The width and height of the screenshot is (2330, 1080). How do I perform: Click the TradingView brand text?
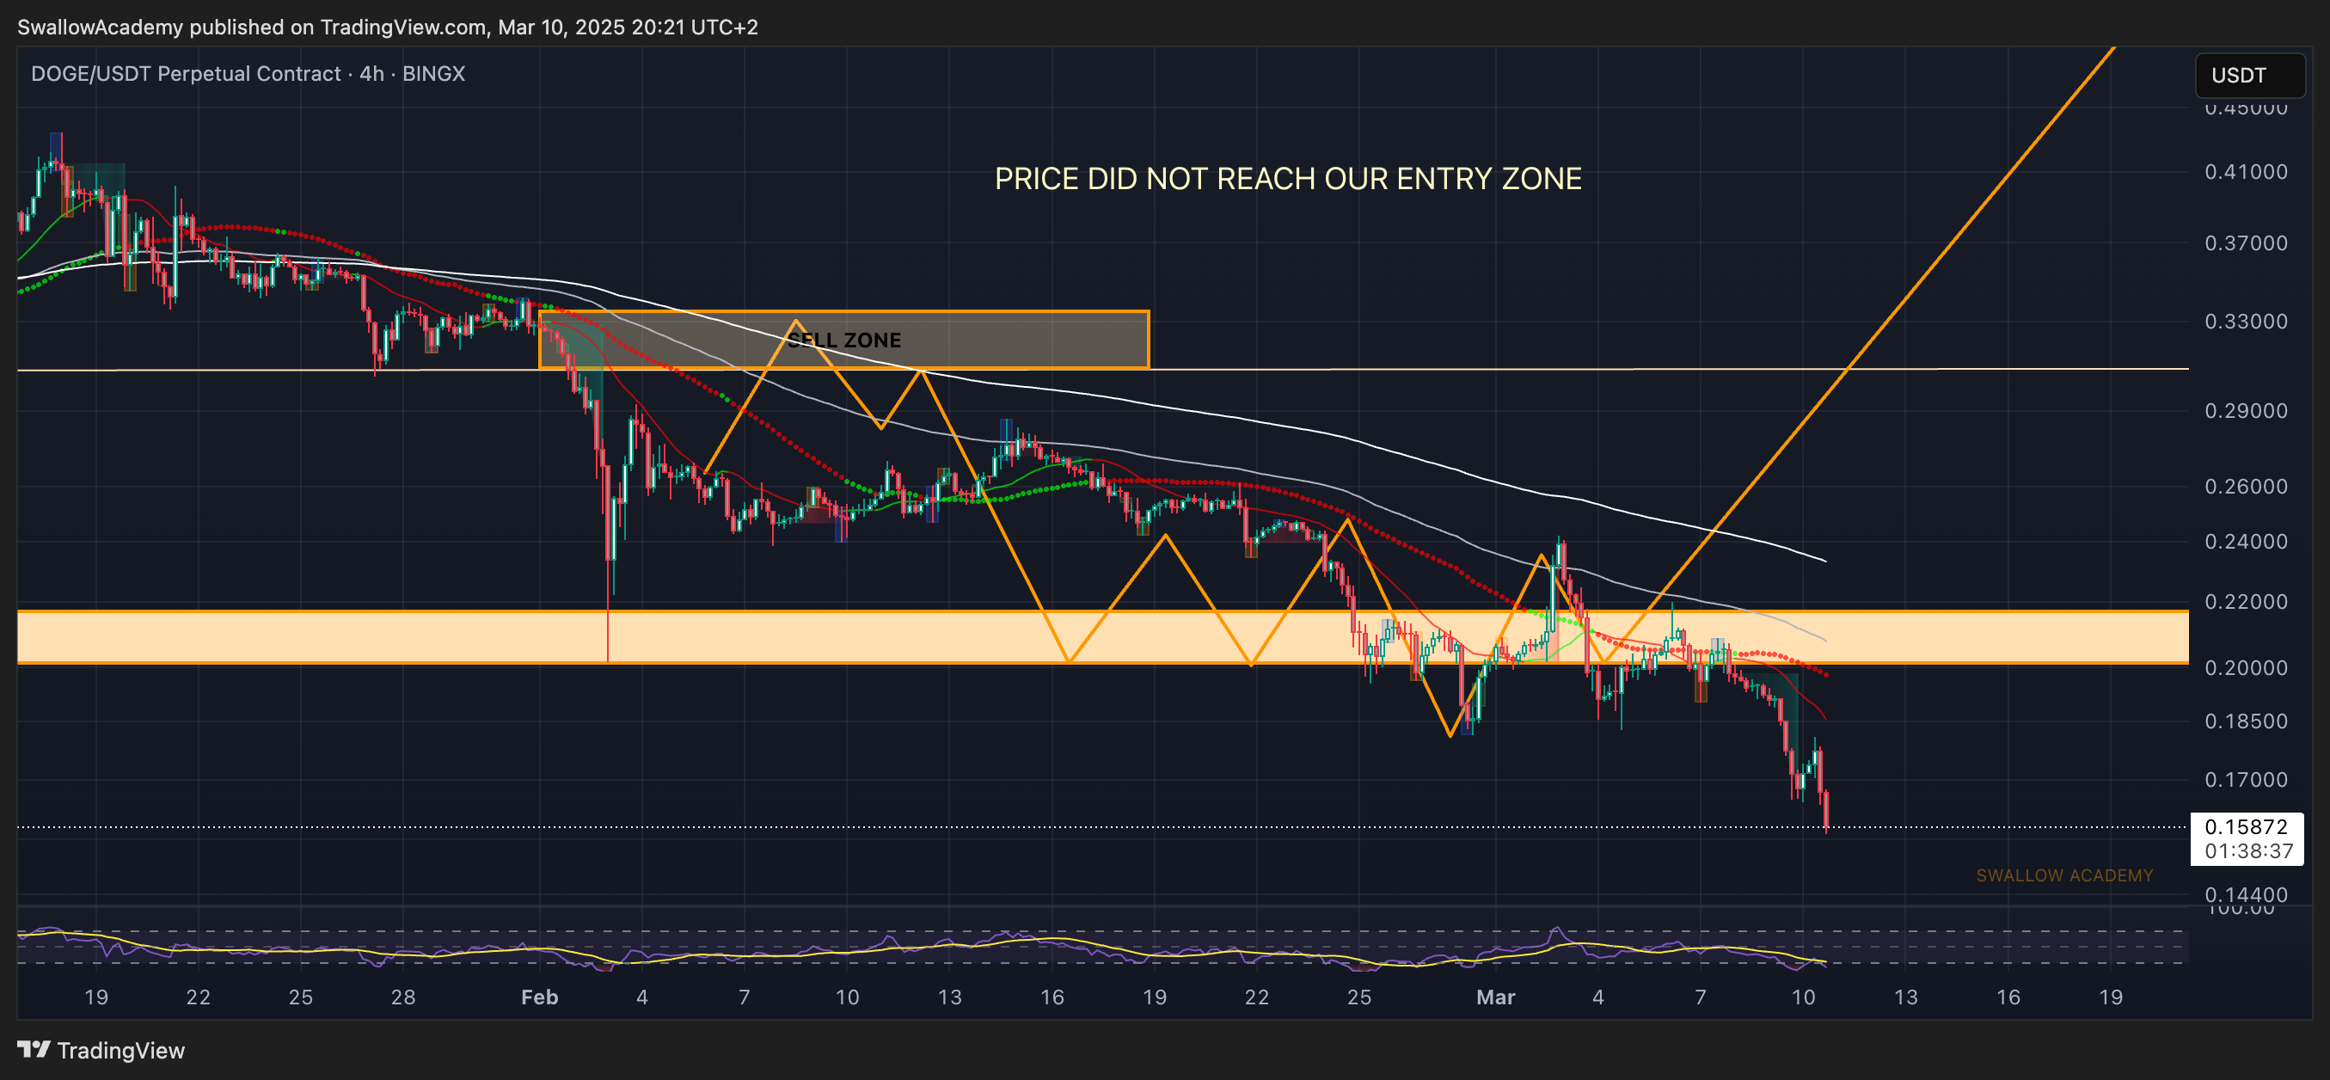click(x=120, y=1050)
